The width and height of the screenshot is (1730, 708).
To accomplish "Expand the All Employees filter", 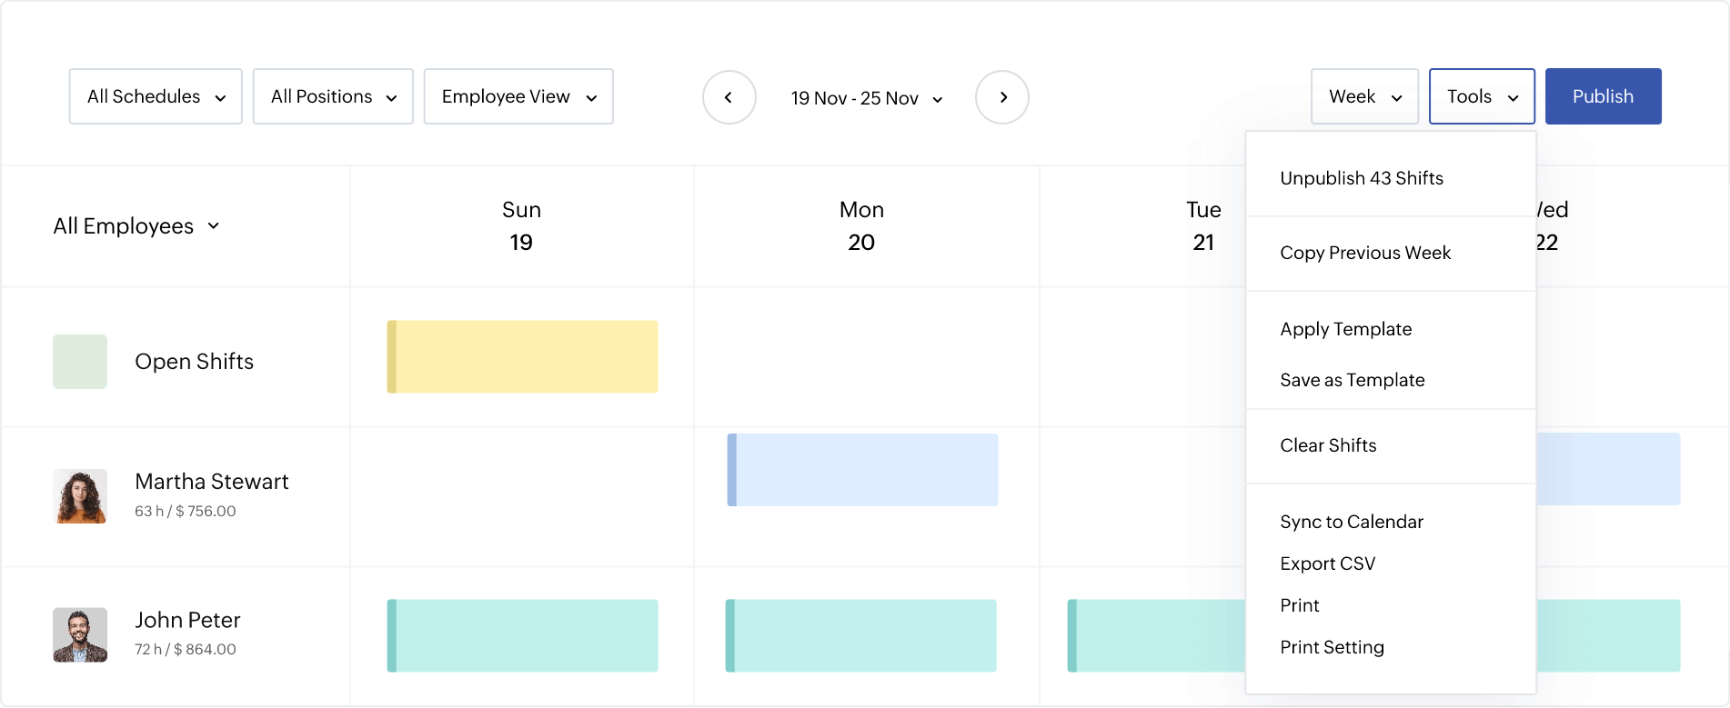I will click(x=136, y=226).
